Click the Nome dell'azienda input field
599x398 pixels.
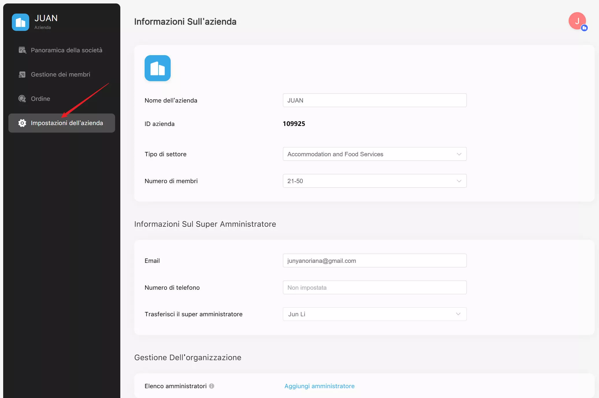tap(374, 101)
